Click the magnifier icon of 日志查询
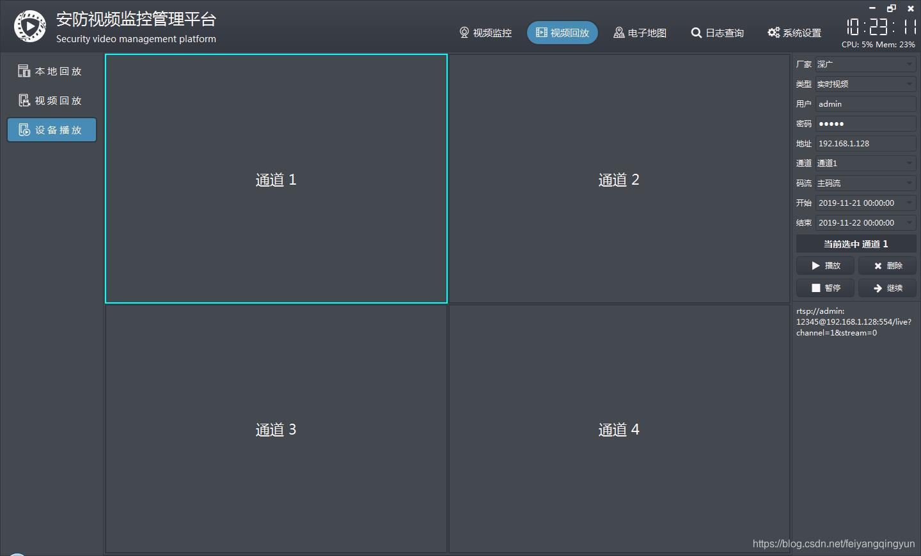Viewport: 921px width, 556px height. pyautogui.click(x=697, y=33)
